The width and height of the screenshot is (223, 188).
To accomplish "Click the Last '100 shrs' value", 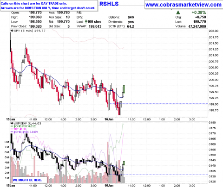I will pos(94,22).
